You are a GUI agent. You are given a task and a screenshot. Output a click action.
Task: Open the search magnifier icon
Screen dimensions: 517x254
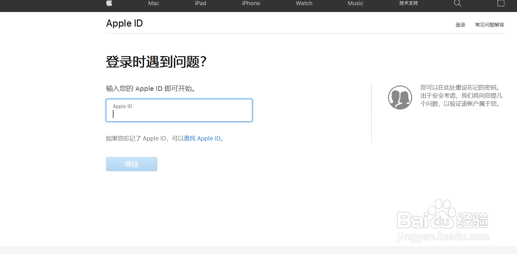click(x=457, y=3)
